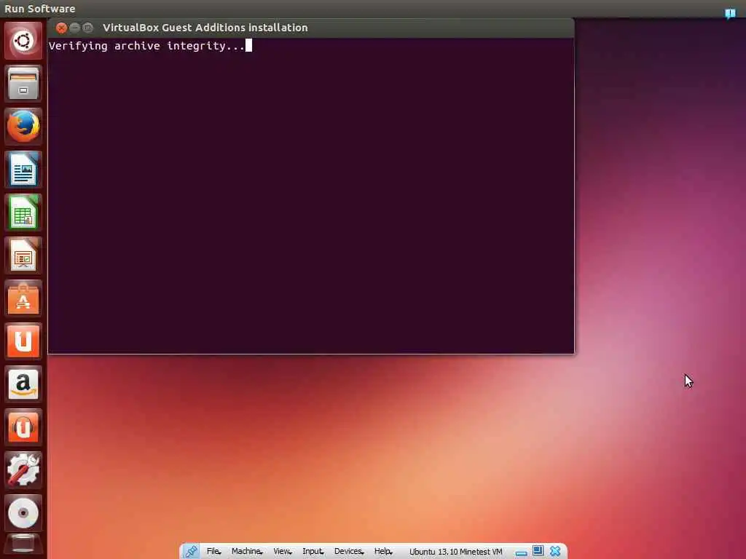This screenshot has height=559, width=746.
Task: Close the VM with the mini toolbar X
Action: pyautogui.click(x=555, y=552)
